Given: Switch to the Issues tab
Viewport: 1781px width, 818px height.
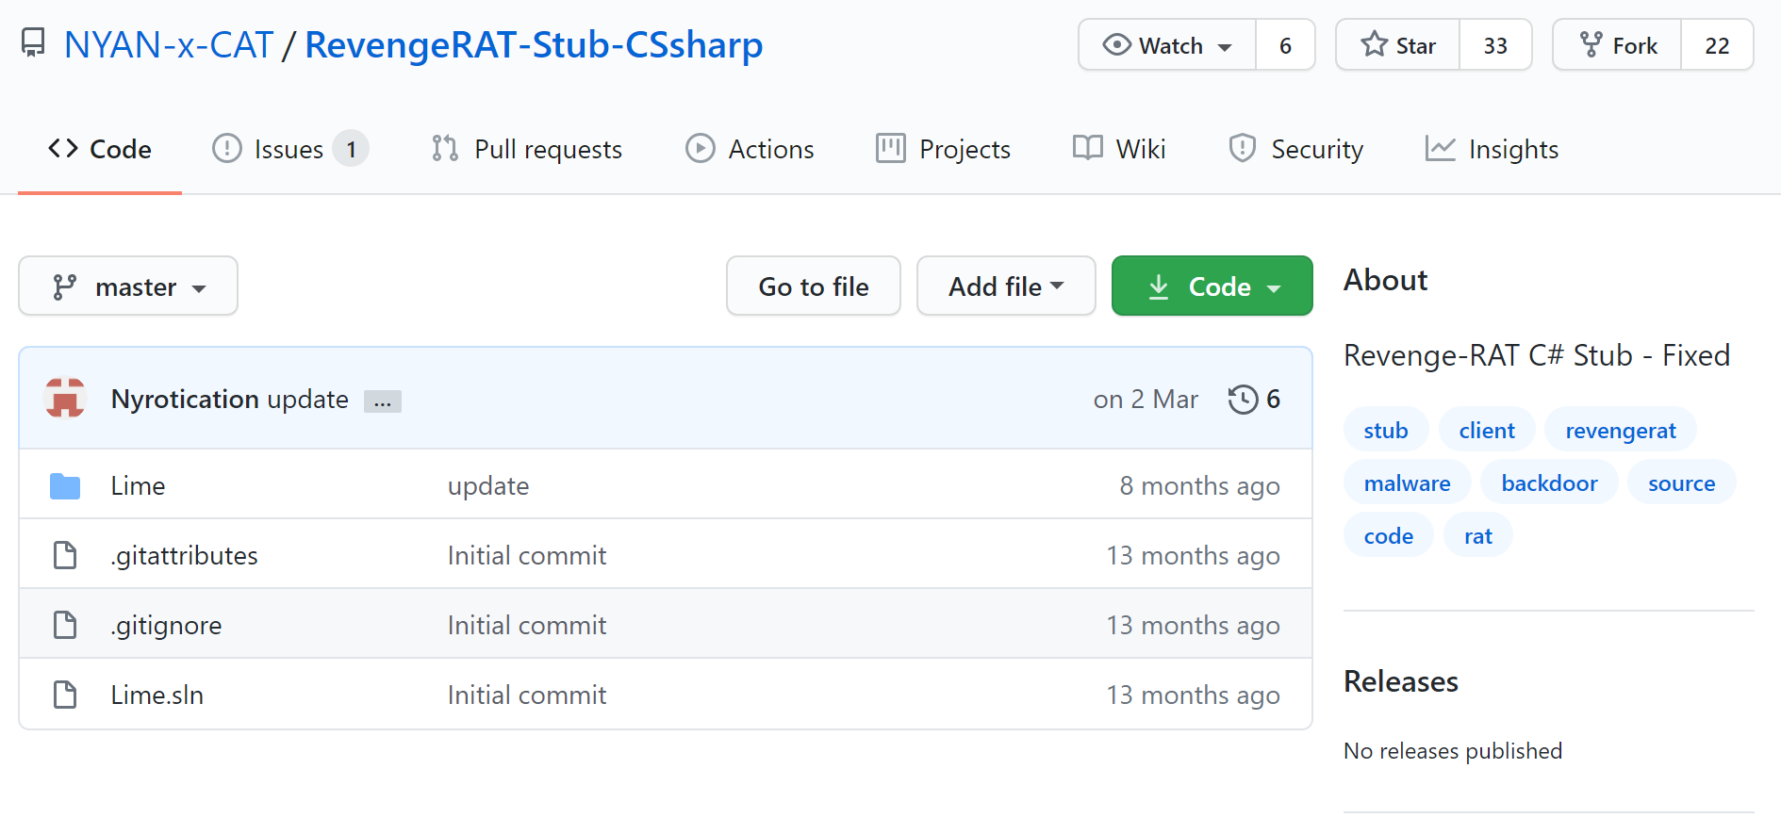Looking at the screenshot, I should point(289,149).
